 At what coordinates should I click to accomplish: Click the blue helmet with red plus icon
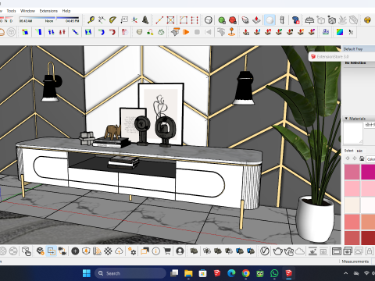pos(295,20)
